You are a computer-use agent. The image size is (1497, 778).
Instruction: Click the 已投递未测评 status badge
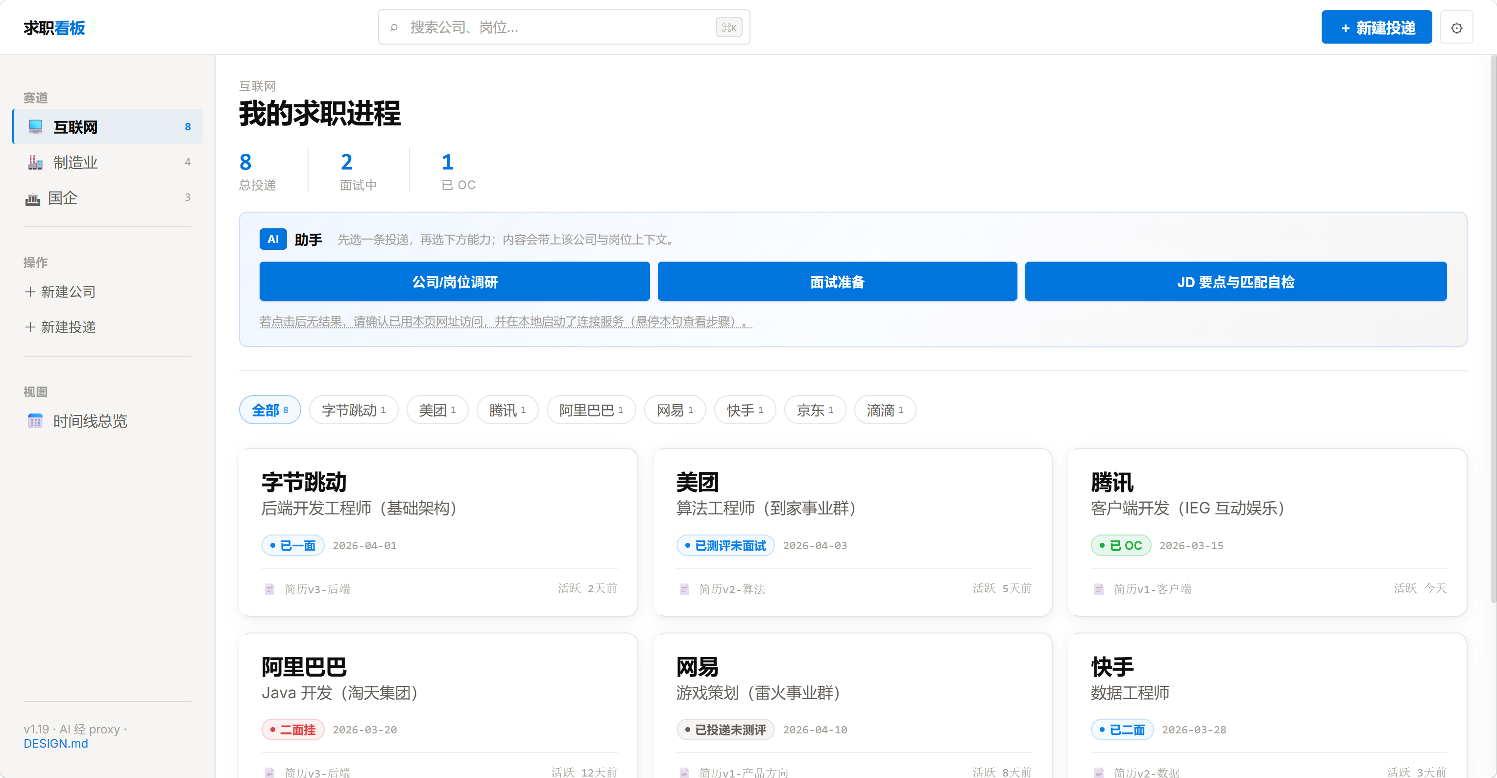pos(725,730)
